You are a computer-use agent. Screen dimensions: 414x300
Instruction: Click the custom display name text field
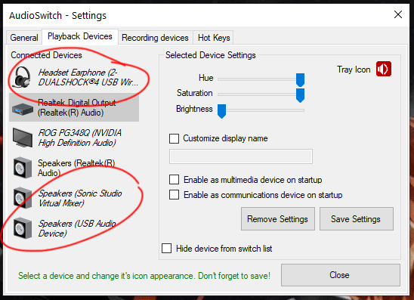coord(241,156)
